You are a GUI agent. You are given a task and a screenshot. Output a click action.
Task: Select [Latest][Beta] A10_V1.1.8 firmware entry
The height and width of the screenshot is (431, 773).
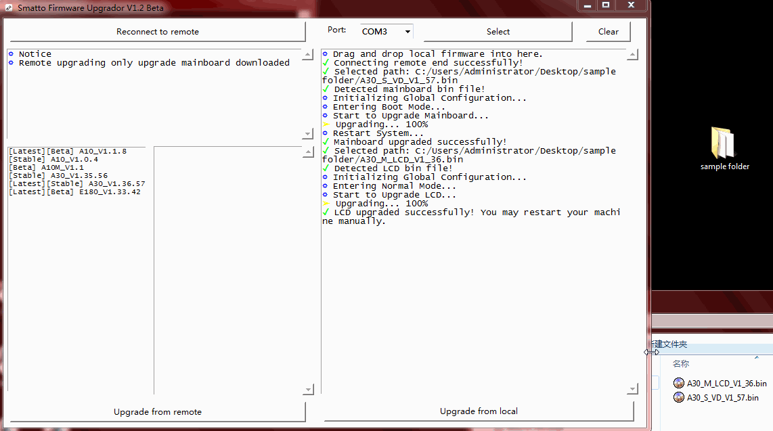pyautogui.click(x=68, y=151)
